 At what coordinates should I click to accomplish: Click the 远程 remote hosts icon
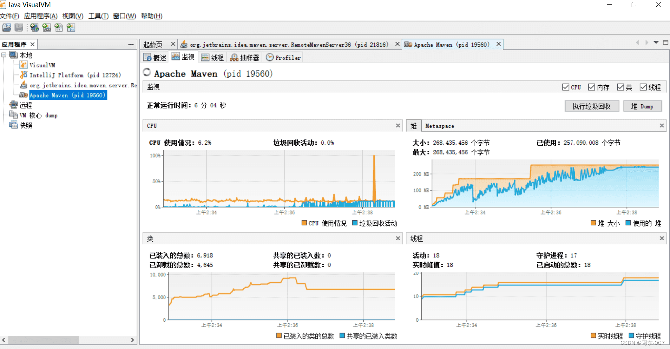[13, 105]
